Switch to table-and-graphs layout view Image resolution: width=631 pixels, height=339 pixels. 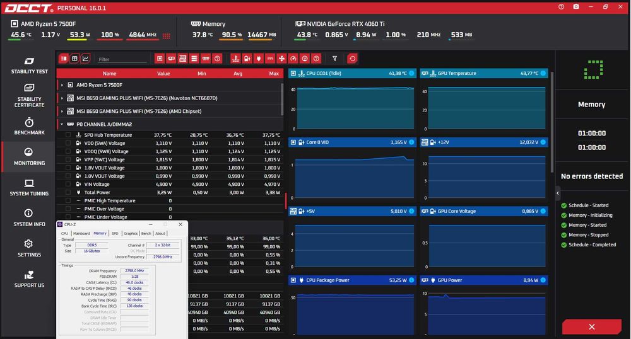[64, 59]
